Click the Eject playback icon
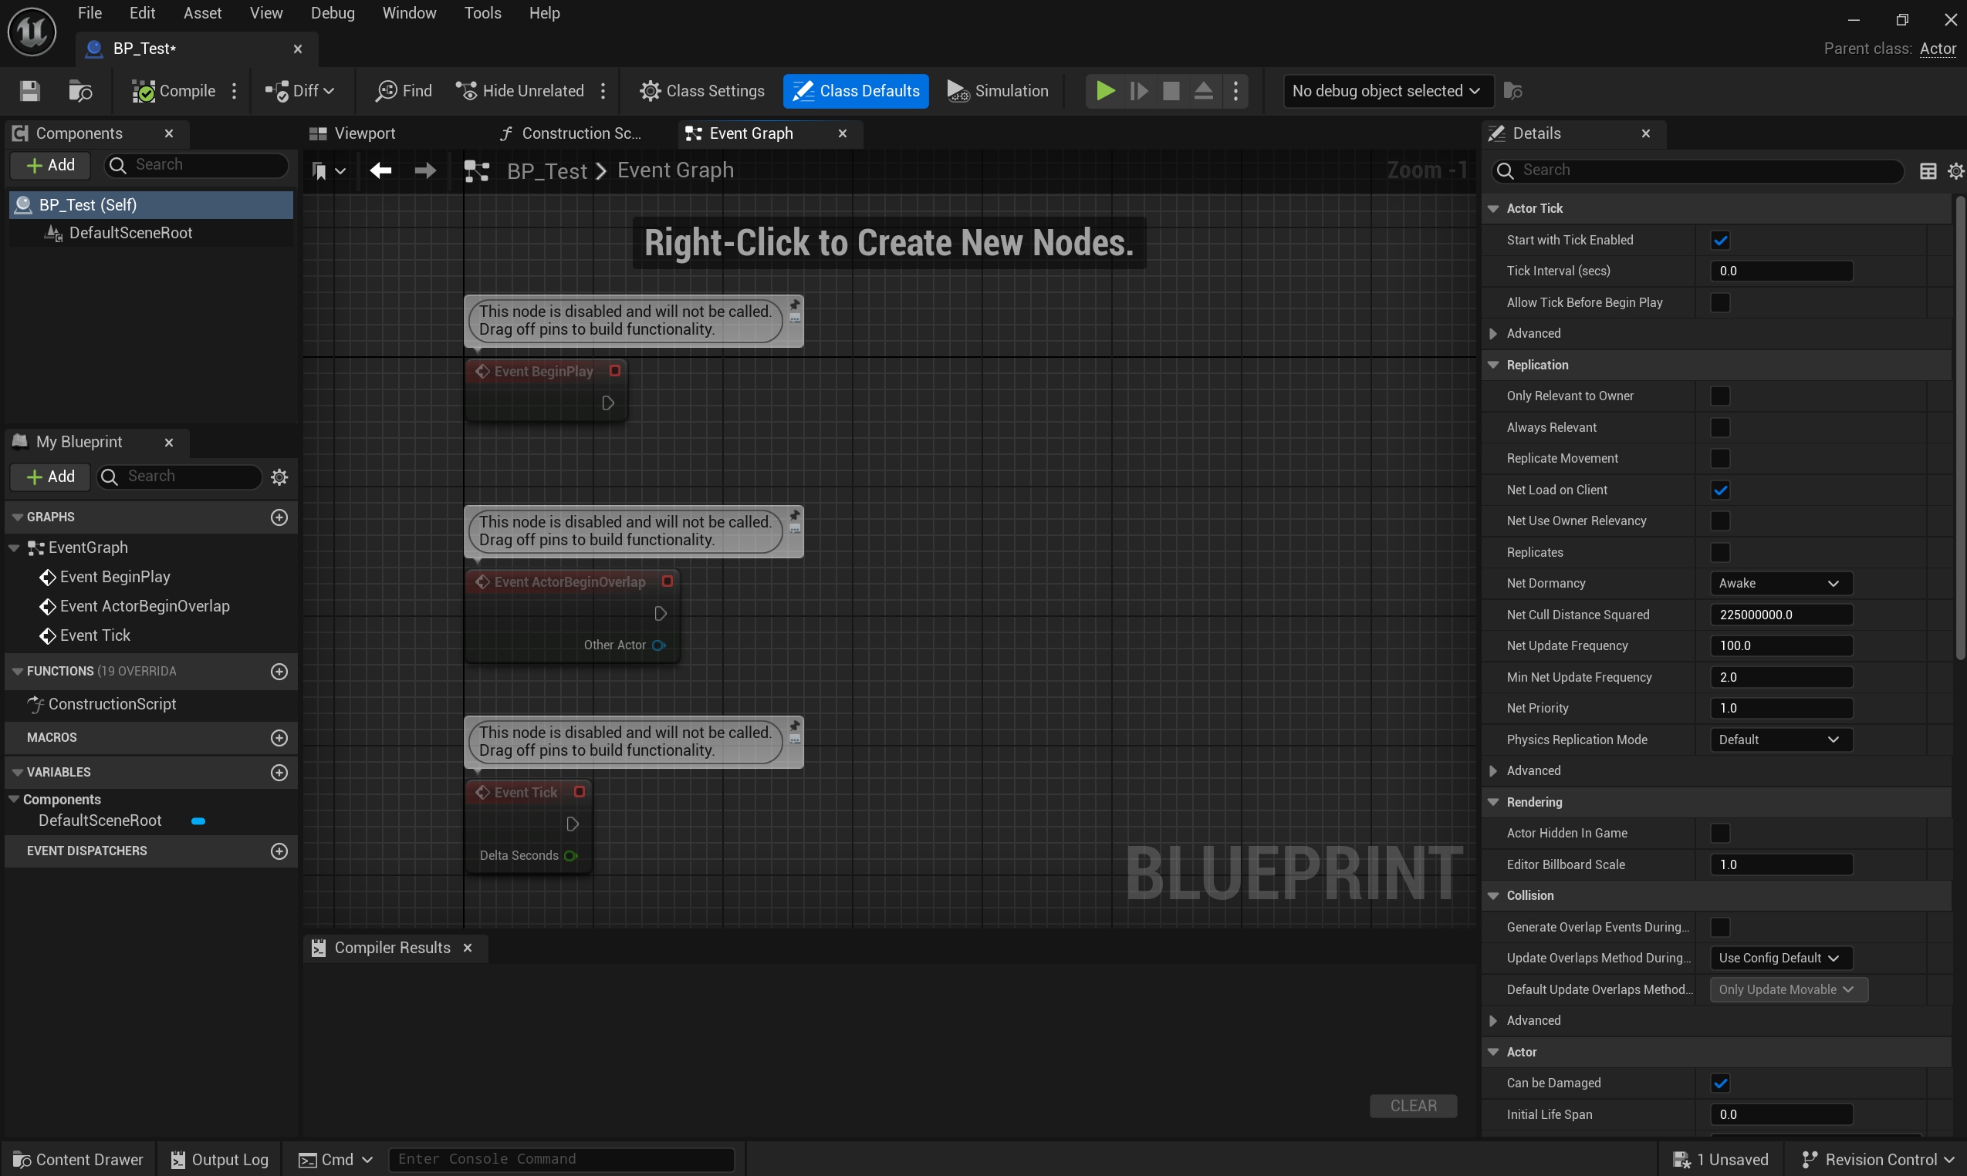Viewport: 1967px width, 1176px height. click(x=1204, y=91)
